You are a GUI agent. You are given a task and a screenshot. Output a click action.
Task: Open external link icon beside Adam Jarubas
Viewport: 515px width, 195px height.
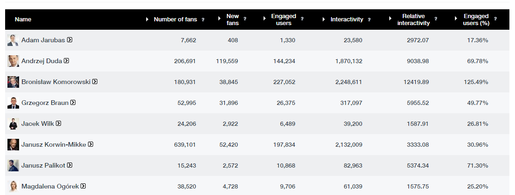pyautogui.click(x=69, y=40)
